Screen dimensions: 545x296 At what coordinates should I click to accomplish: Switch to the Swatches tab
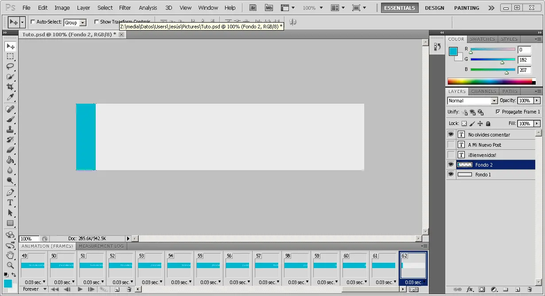tap(482, 39)
